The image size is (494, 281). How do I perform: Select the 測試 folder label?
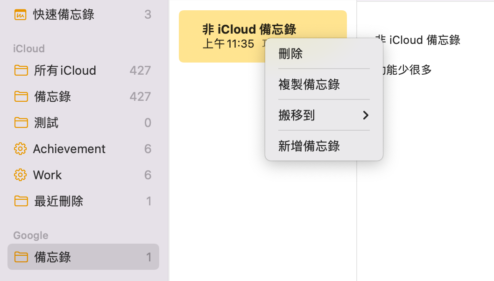[x=46, y=123]
